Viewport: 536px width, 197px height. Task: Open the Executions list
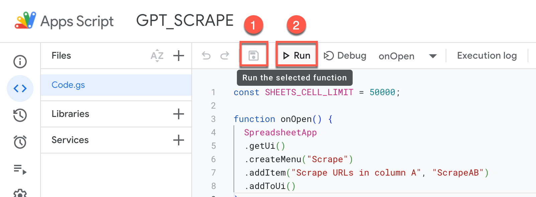(20, 170)
